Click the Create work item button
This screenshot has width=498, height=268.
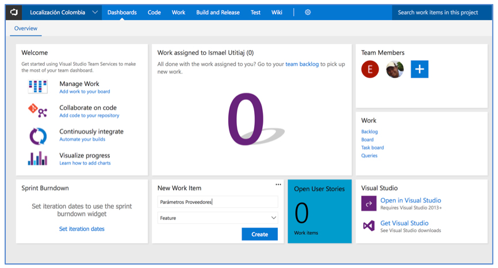260,234
